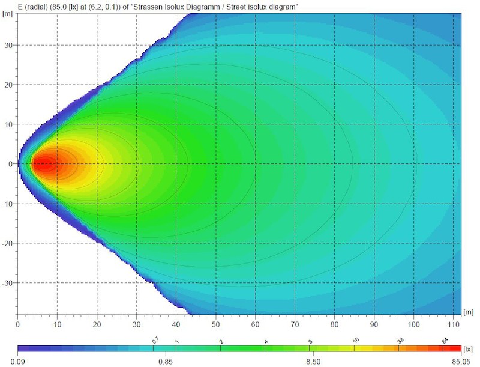Click the red peak illuminance hotspot
The height and width of the screenshot is (367, 480).
point(43,163)
